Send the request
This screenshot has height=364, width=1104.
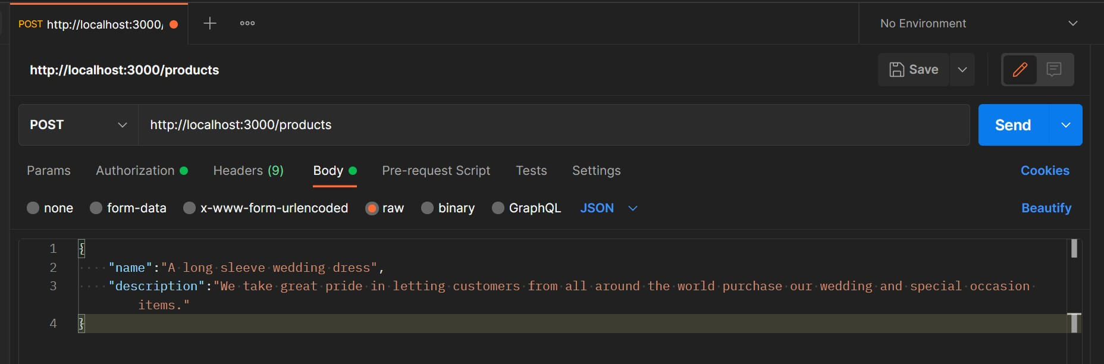pyautogui.click(x=1013, y=125)
